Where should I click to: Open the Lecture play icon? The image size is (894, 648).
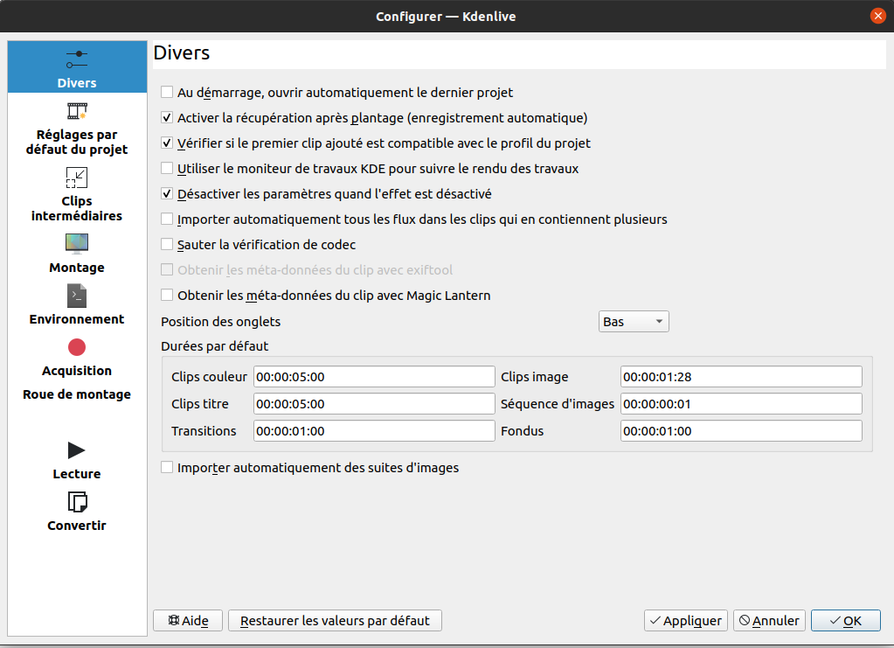[77, 450]
